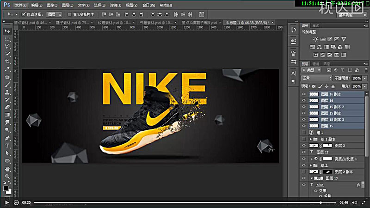Viewport: 370px width, 208px height.
Task: Select the Zoom tool in the toolbox
Action: pos(7,176)
